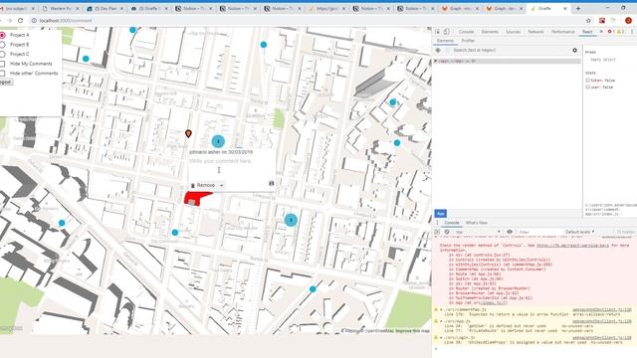Image resolution: width=637 pixels, height=358 pixels.
Task: Select the Console drawer tab
Action: [451, 223]
